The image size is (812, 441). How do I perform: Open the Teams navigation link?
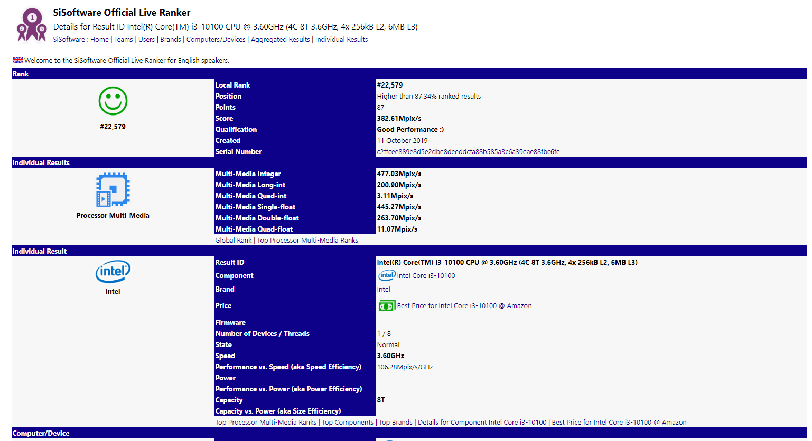(x=124, y=40)
